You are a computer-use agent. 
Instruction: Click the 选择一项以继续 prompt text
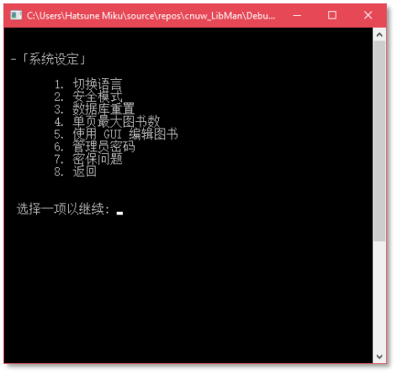coord(63,209)
